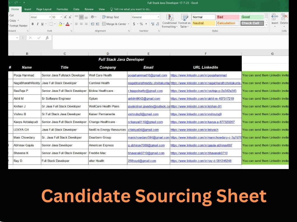Select the column F header
The image size is (297, 222).
point(206,54)
